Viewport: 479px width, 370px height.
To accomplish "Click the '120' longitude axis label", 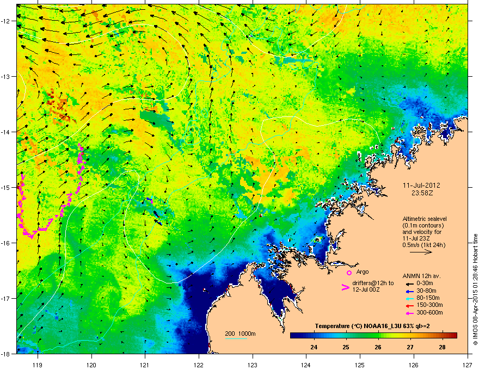I will [x=91, y=365].
